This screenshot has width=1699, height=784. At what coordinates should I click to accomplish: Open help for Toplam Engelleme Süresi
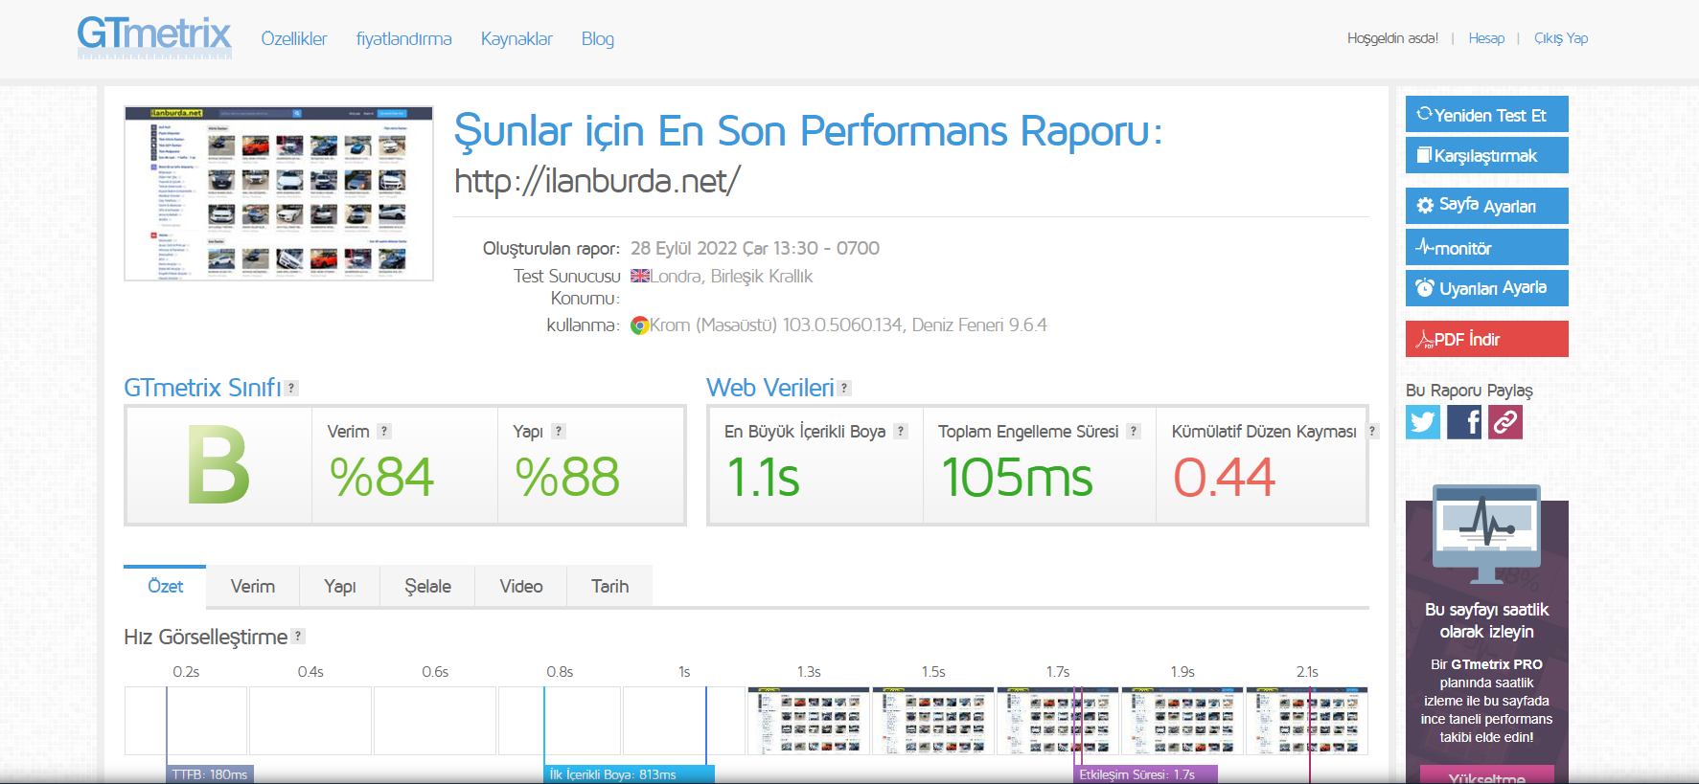(1134, 431)
